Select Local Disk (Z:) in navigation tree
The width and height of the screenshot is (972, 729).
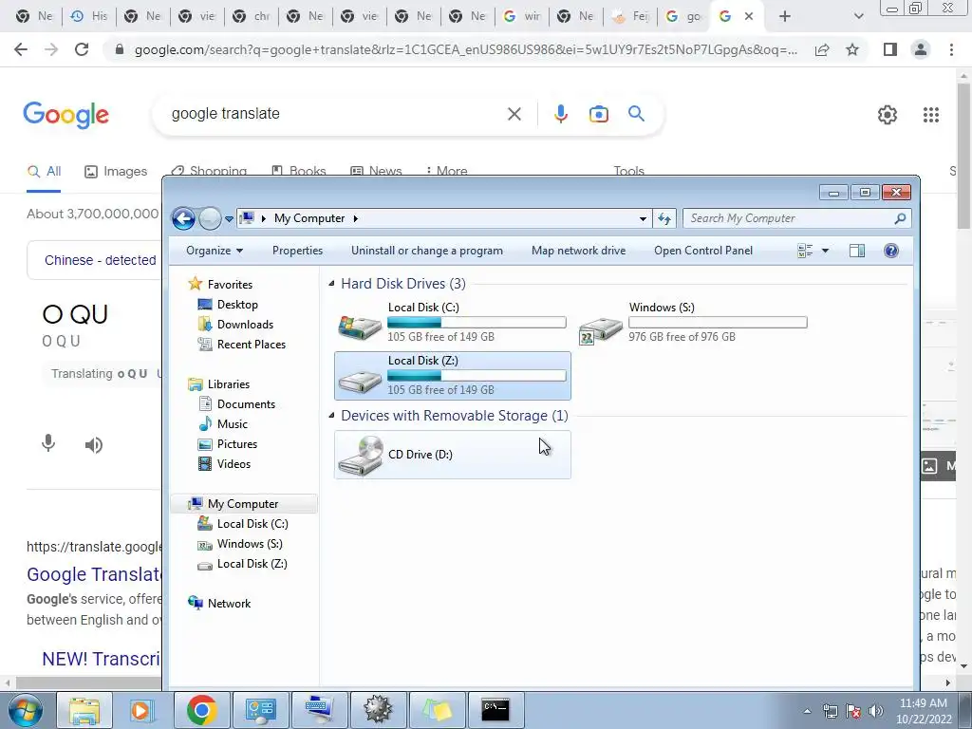coord(252,564)
